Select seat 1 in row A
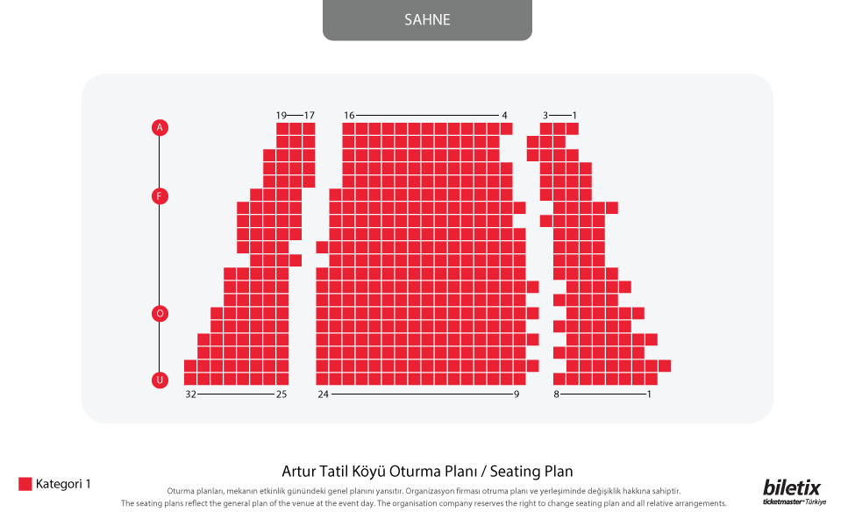 [573, 129]
